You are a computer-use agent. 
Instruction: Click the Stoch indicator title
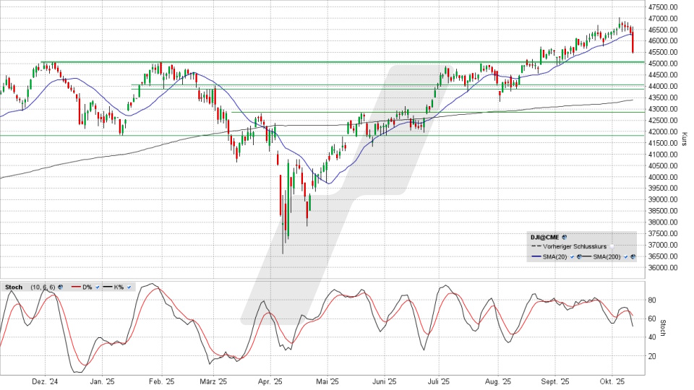pos(13,287)
